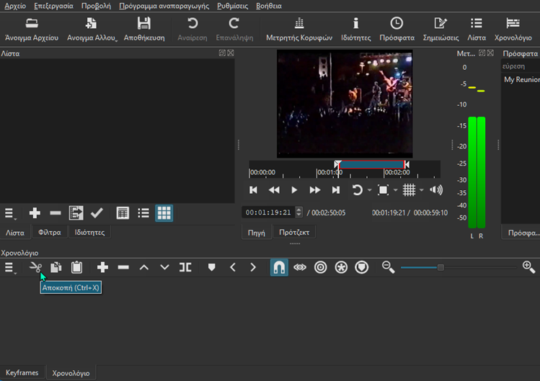Image resolution: width=540 pixels, height=381 pixels.
Task: Fast forward the player
Action: click(315, 190)
